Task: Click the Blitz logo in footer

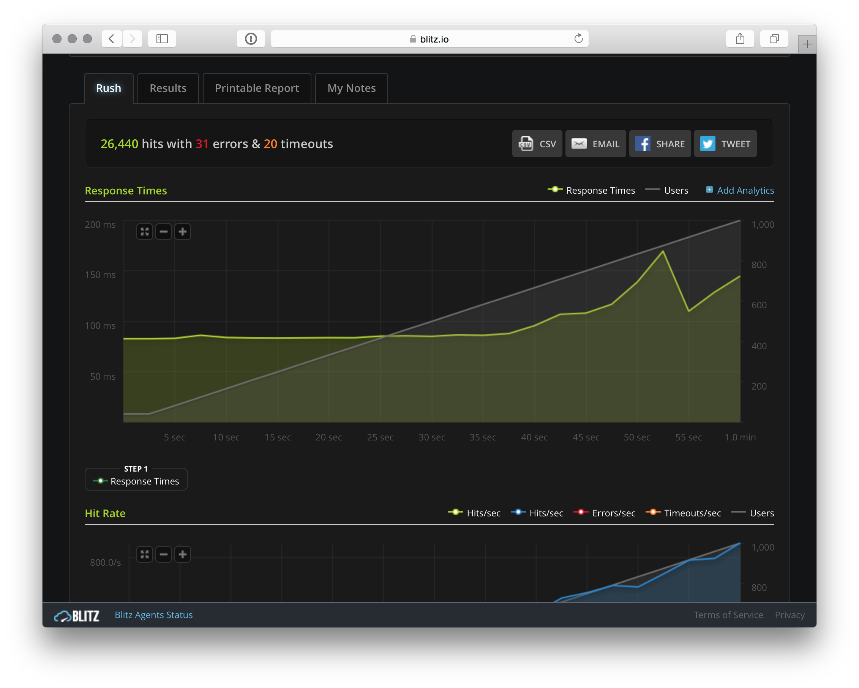Action: click(76, 615)
